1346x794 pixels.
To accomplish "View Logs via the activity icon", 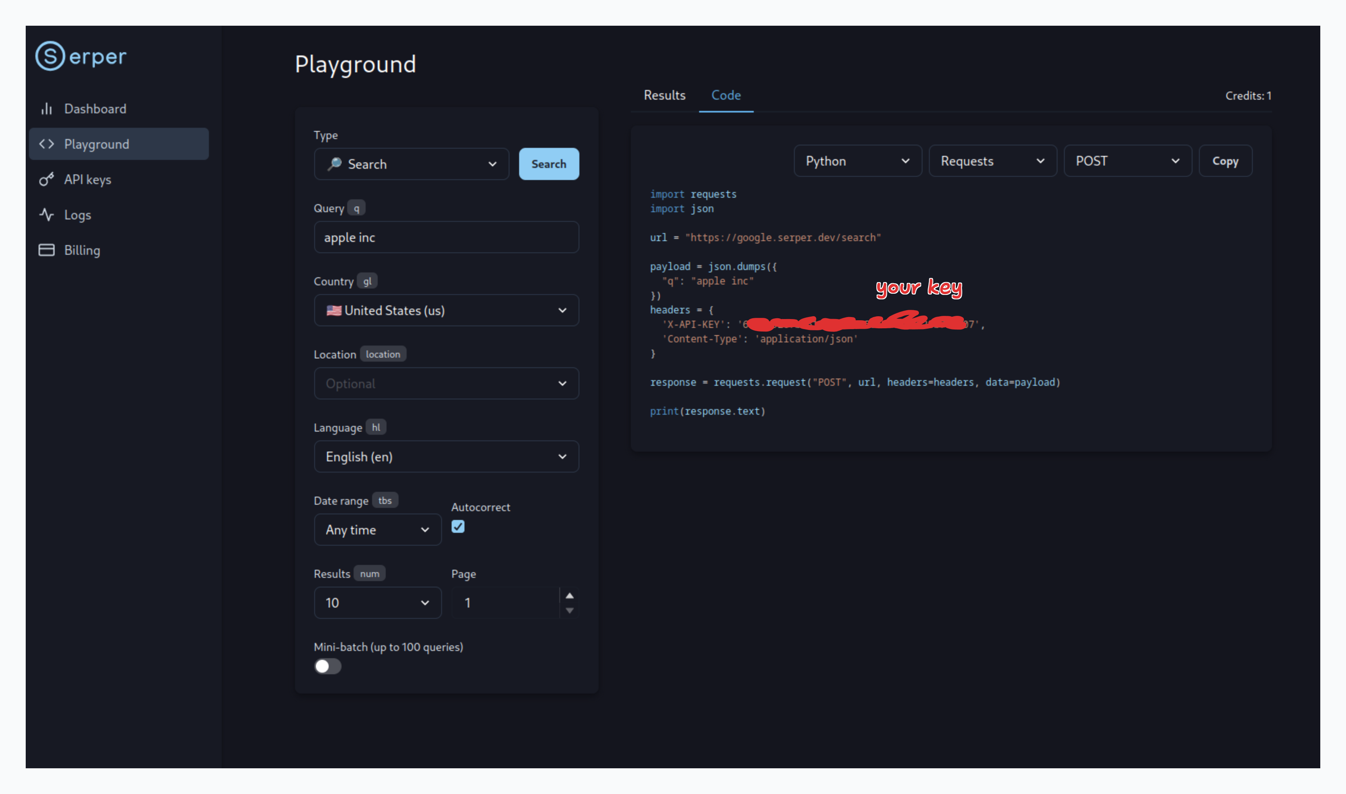I will [x=46, y=215].
